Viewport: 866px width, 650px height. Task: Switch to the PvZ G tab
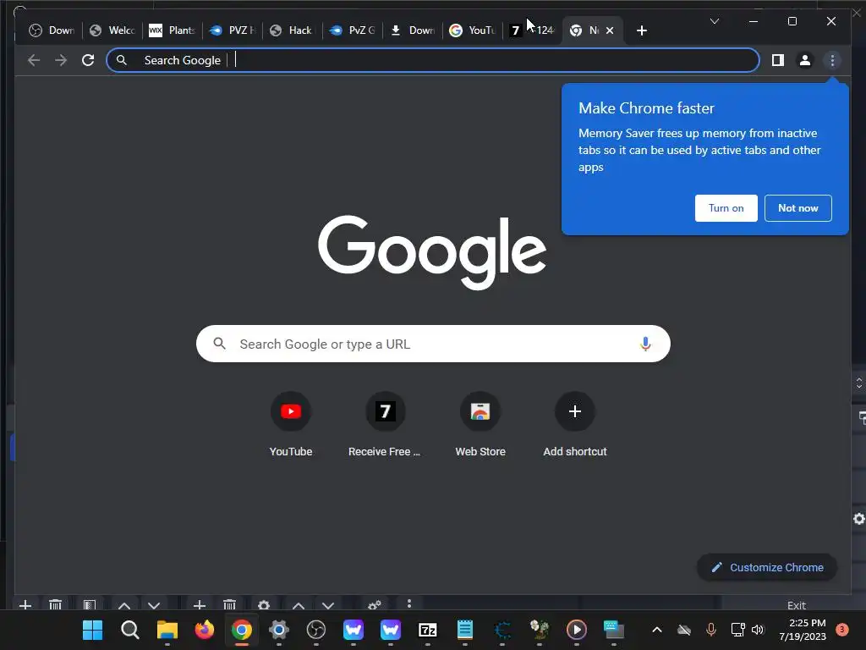tap(352, 30)
